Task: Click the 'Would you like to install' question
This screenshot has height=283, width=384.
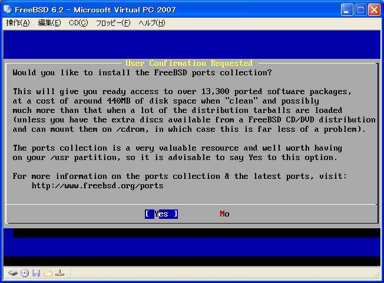Action: [142, 72]
